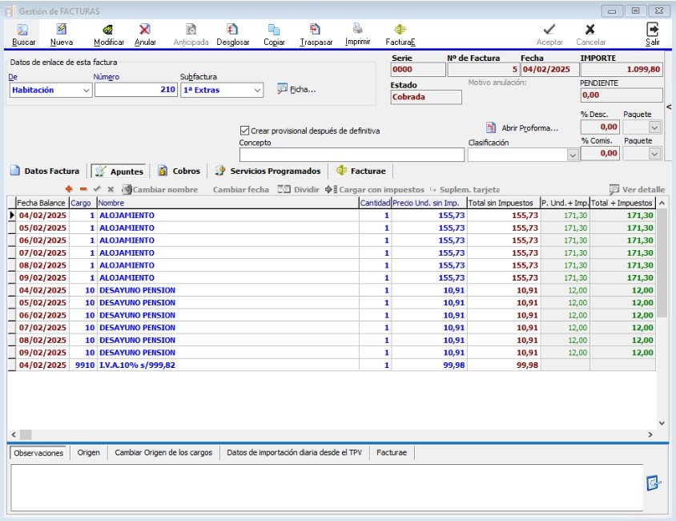Open the Habitación type dropdown
Viewport: 676px width, 521px height.
[87, 91]
